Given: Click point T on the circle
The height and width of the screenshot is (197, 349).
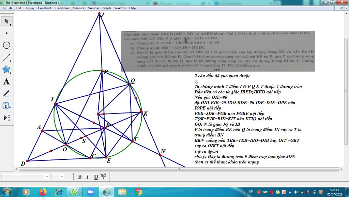Looking at the screenshot, I should pyautogui.click(x=133, y=141).
